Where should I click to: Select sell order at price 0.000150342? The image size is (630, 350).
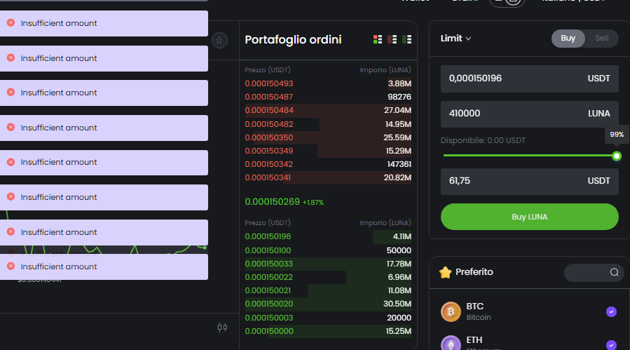tap(328, 164)
